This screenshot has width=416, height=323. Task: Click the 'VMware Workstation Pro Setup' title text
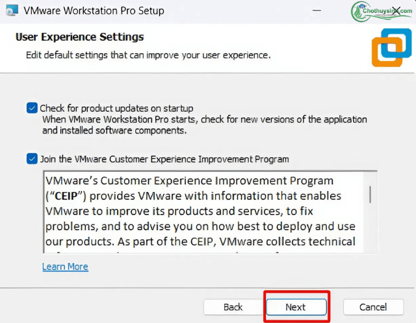94,10
